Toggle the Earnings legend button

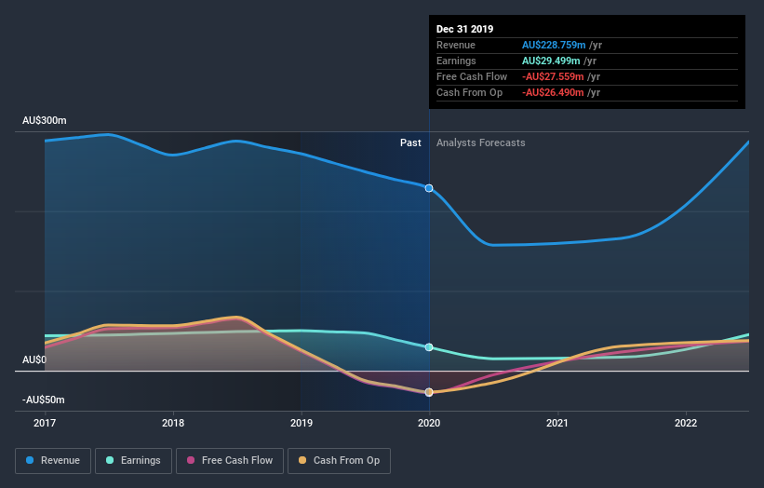click(x=133, y=461)
